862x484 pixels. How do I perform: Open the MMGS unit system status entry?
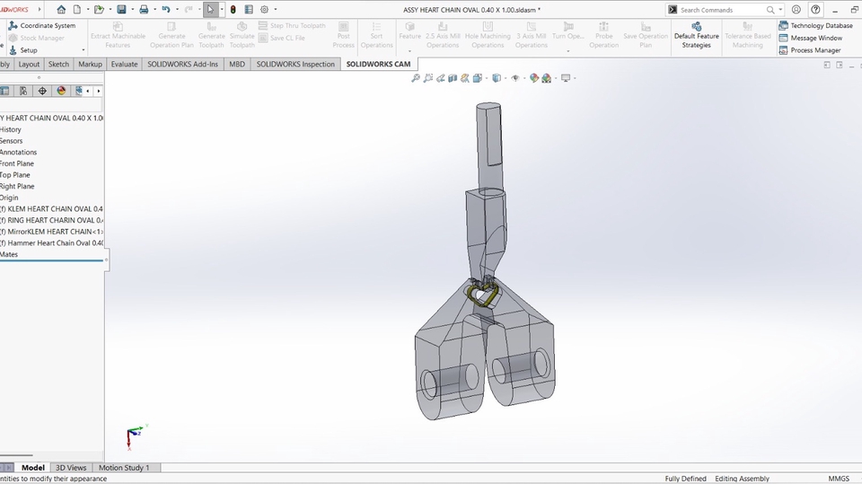[839, 479]
